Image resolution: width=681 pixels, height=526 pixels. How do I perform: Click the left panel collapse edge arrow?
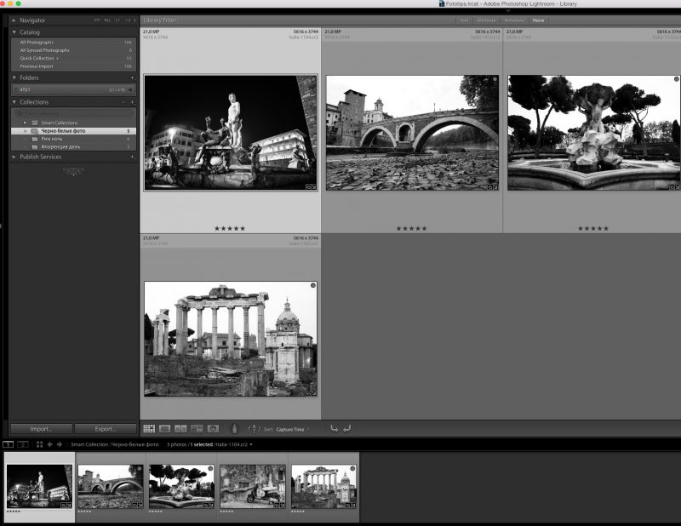(x=2, y=226)
